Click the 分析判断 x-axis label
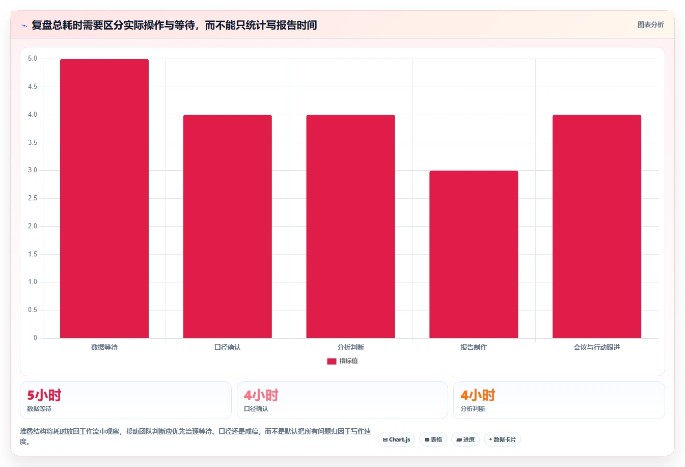 (350, 347)
